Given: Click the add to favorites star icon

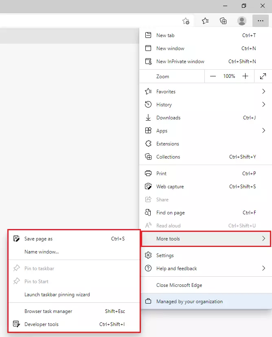Looking at the screenshot, I should click(186, 21).
